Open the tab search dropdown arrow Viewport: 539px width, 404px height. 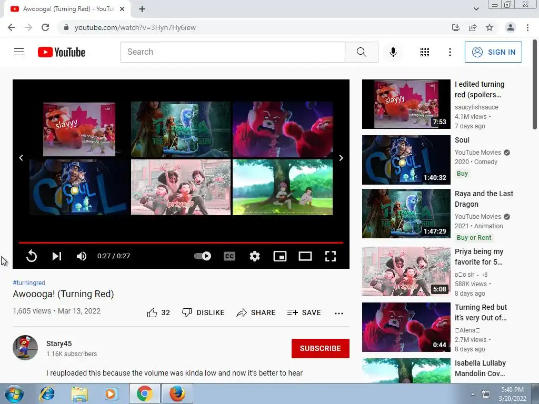(x=476, y=9)
